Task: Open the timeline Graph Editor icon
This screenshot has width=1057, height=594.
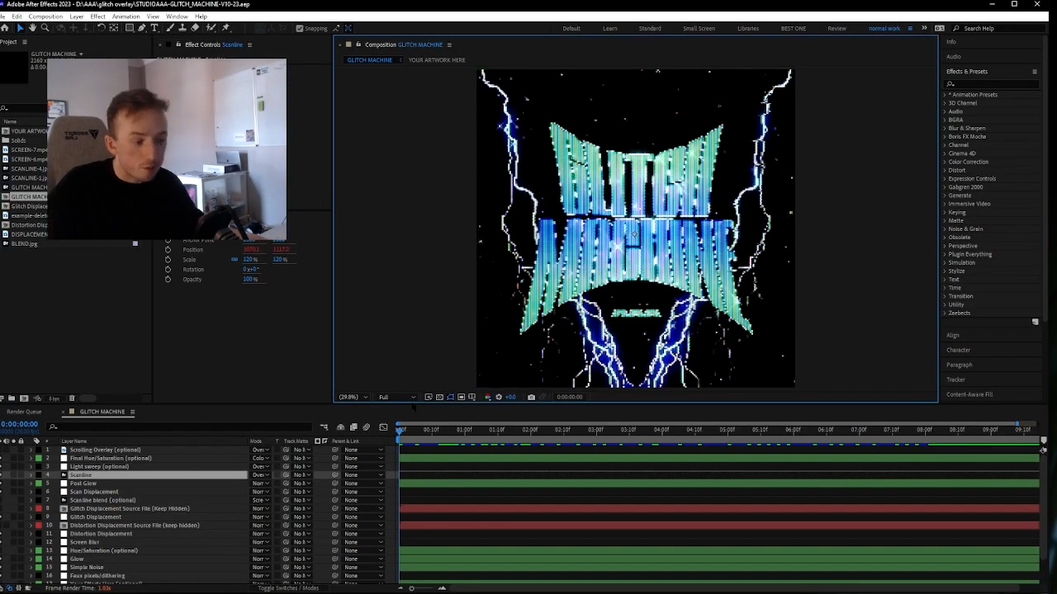Action: (383, 427)
